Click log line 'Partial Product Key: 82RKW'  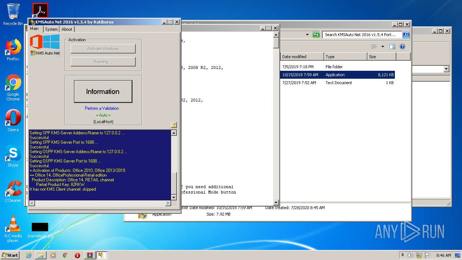pyautogui.click(x=60, y=185)
